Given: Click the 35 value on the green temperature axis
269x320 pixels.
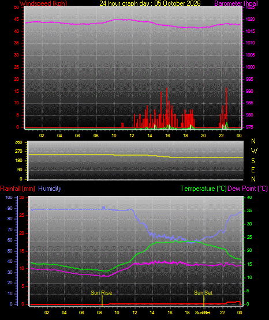Looking at the screenshot, I should tap(249, 210).
